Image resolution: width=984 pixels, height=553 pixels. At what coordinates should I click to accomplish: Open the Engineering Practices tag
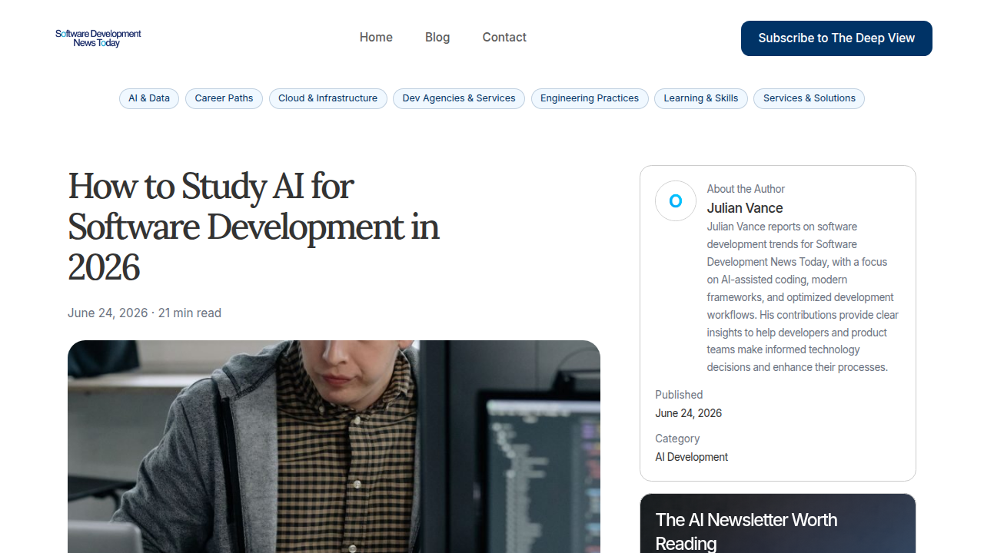tap(590, 98)
